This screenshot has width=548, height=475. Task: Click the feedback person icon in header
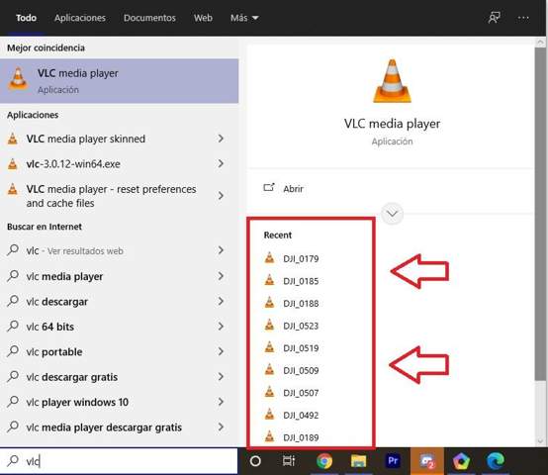pyautogui.click(x=495, y=18)
